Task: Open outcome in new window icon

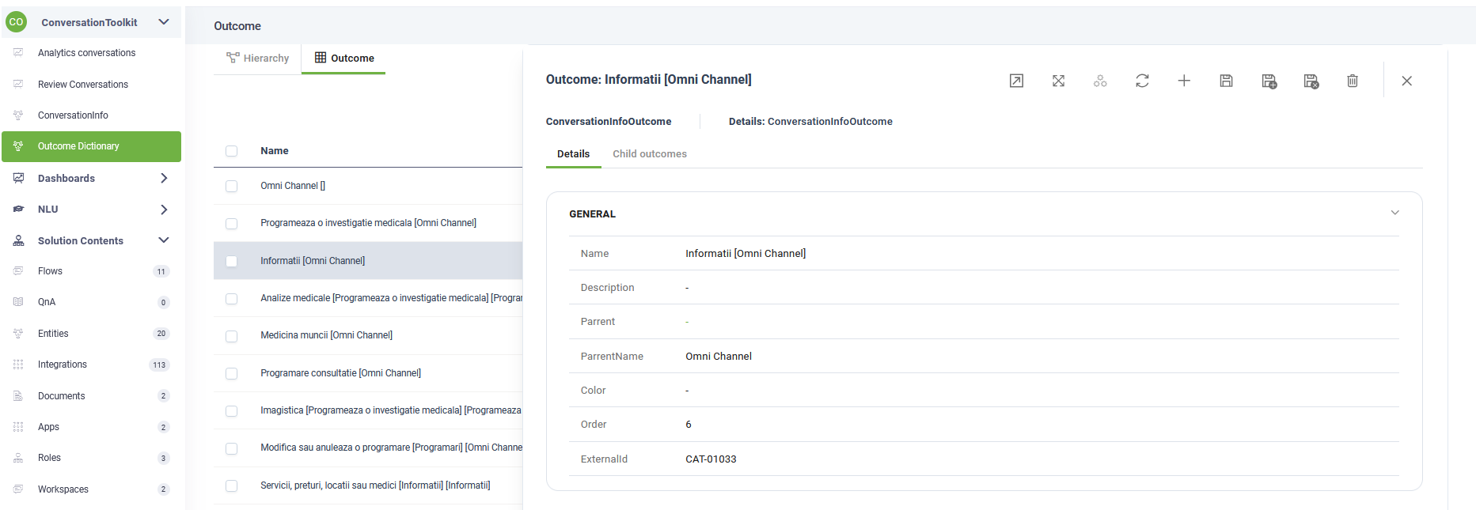Action: pos(1016,81)
